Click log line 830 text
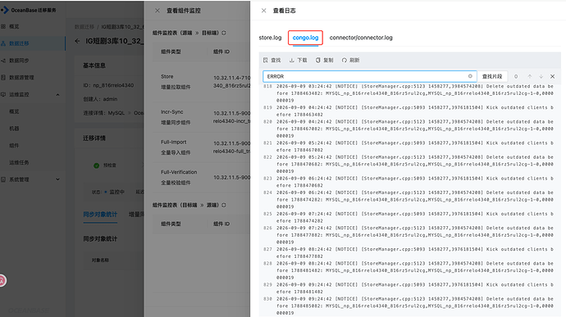This screenshot has width=566, height=317. pyautogui.click(x=414, y=306)
